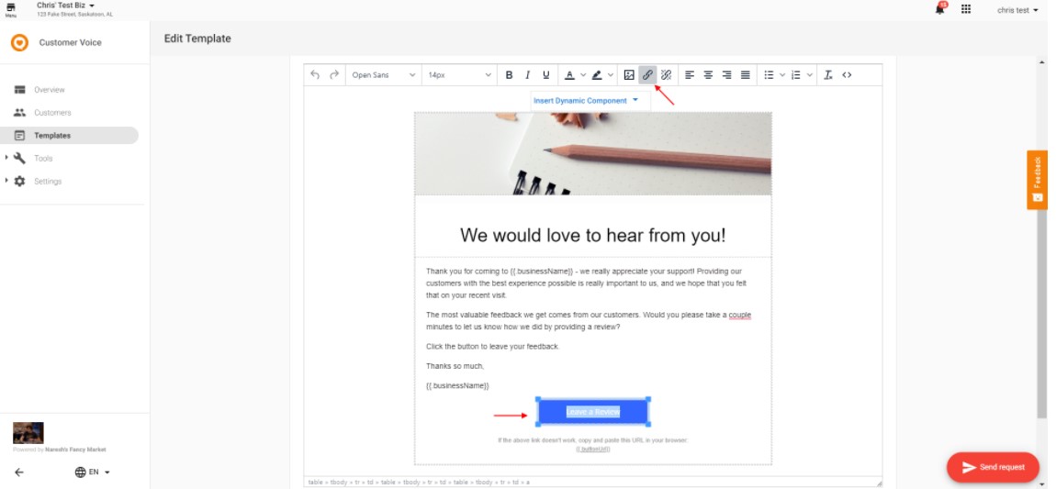
Task: Click the back arrow in sidebar
Action: pos(19,472)
